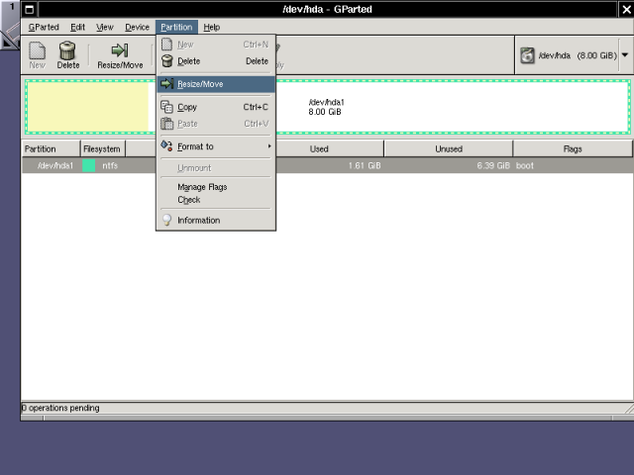Select the /dev/hda1 row in partition list

[x=327, y=165]
